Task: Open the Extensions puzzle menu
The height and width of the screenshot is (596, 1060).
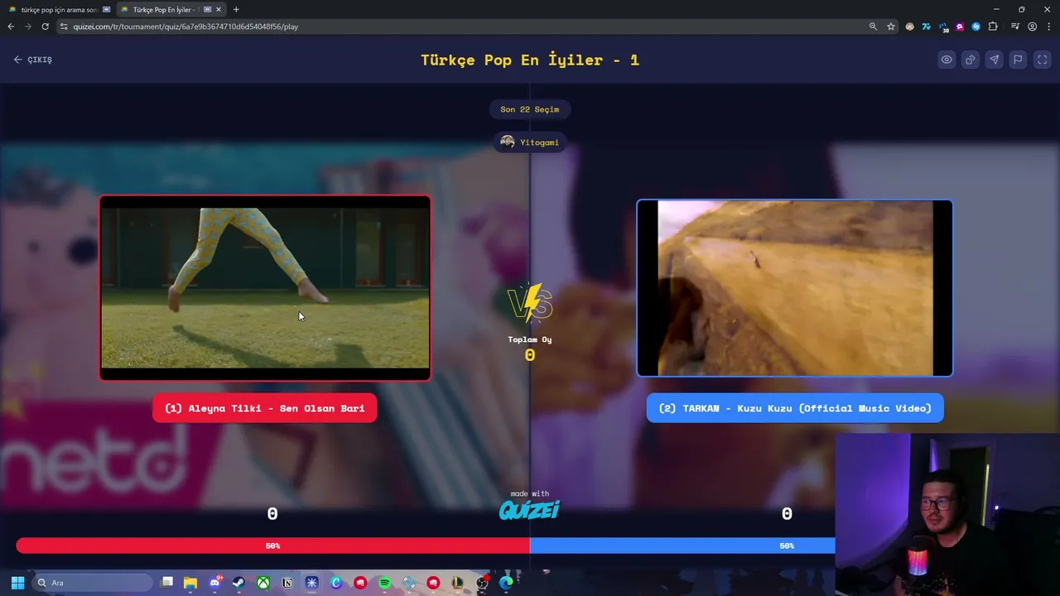Action: [x=993, y=26]
